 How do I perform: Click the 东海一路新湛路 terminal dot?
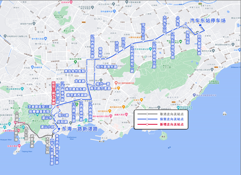[59, 129]
